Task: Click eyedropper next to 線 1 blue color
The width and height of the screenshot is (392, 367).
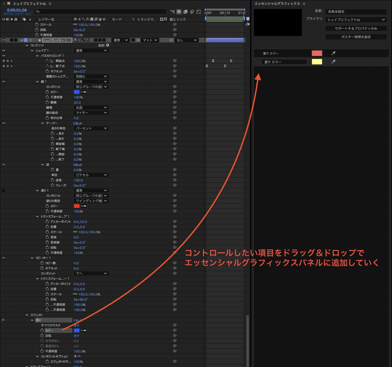Action: 84,92
